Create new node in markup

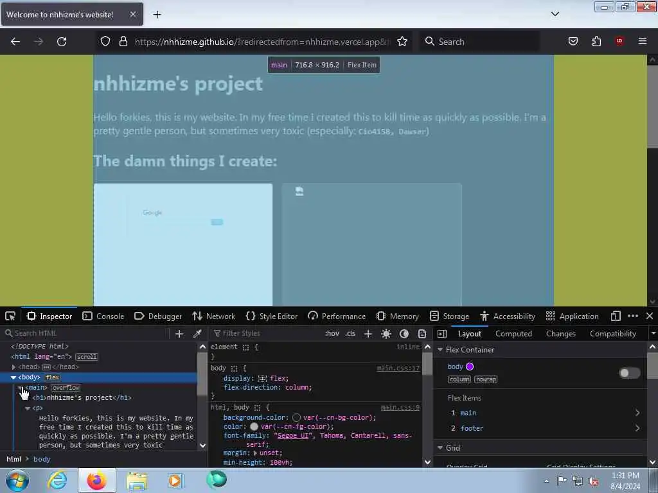[179, 334]
